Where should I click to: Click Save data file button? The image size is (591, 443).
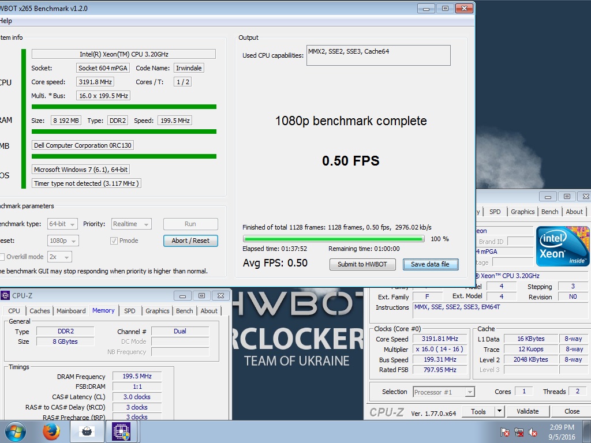[x=430, y=264]
